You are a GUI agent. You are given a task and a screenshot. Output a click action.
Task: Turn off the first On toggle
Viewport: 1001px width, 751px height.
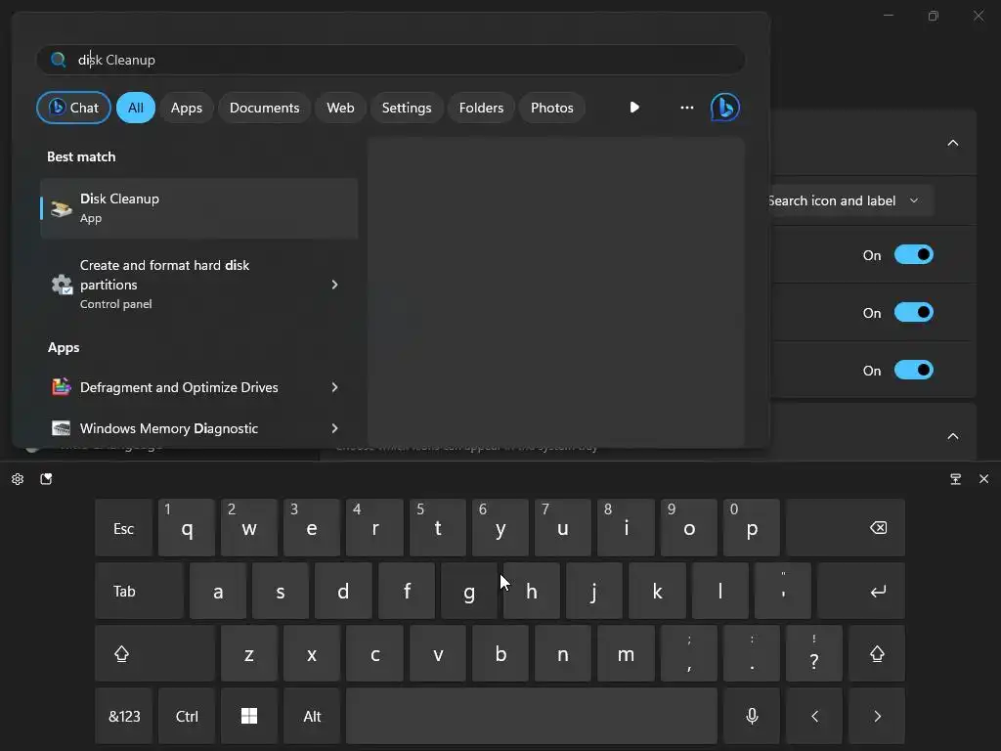pos(914,255)
